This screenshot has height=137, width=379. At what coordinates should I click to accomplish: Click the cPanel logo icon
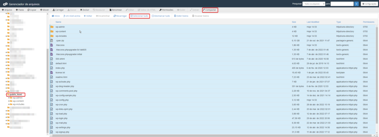click(x=5, y=4)
